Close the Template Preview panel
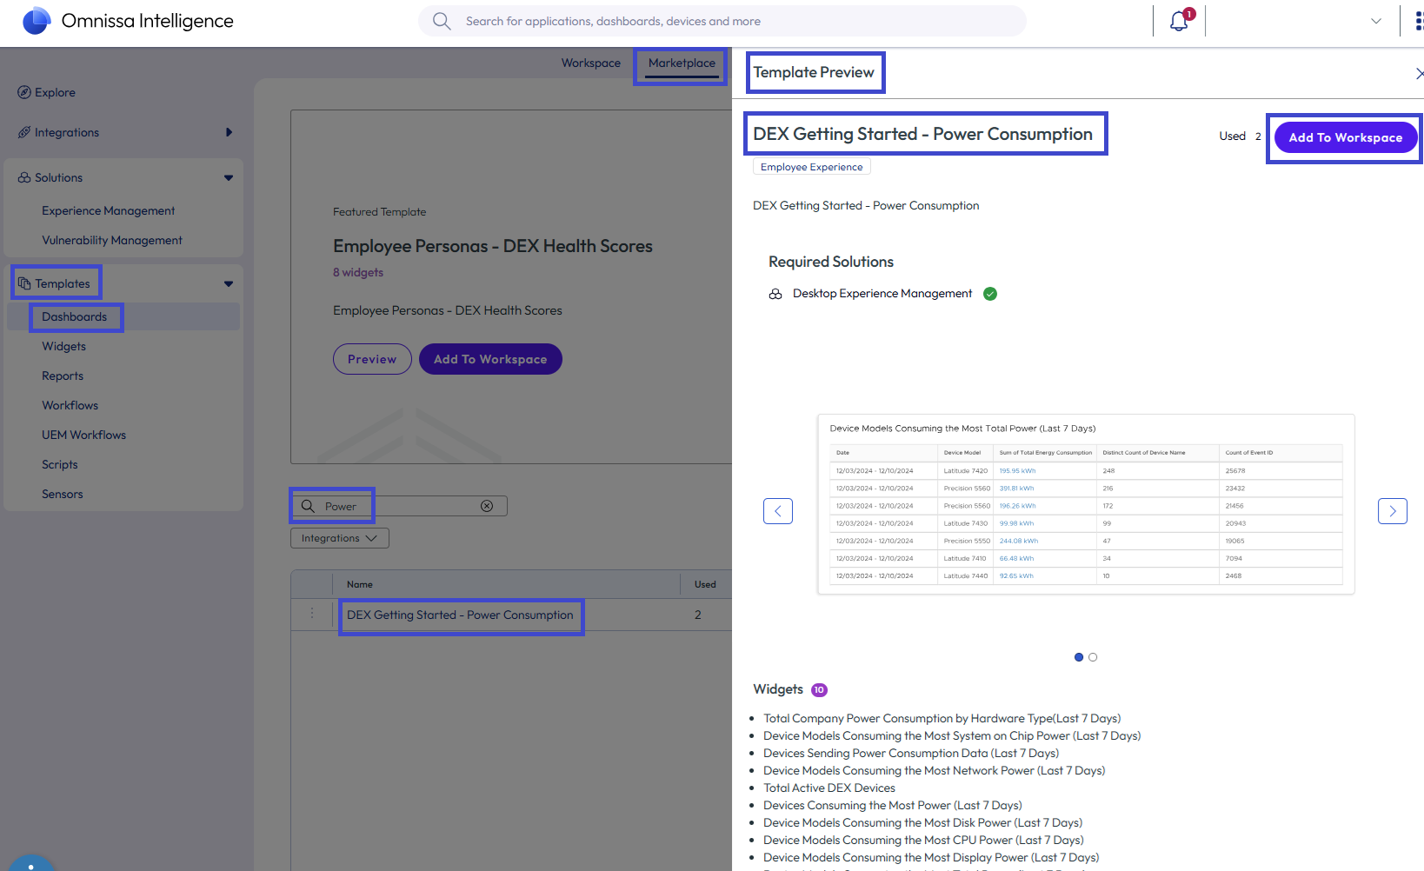This screenshot has width=1424, height=871. tap(1419, 74)
